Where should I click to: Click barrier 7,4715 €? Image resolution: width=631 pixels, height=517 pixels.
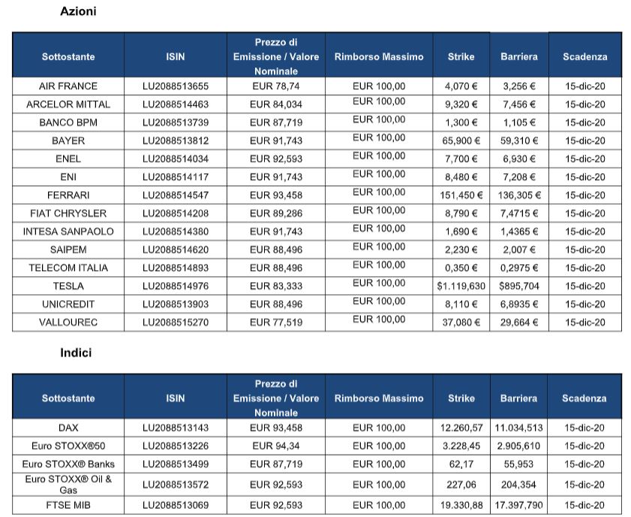click(519, 213)
